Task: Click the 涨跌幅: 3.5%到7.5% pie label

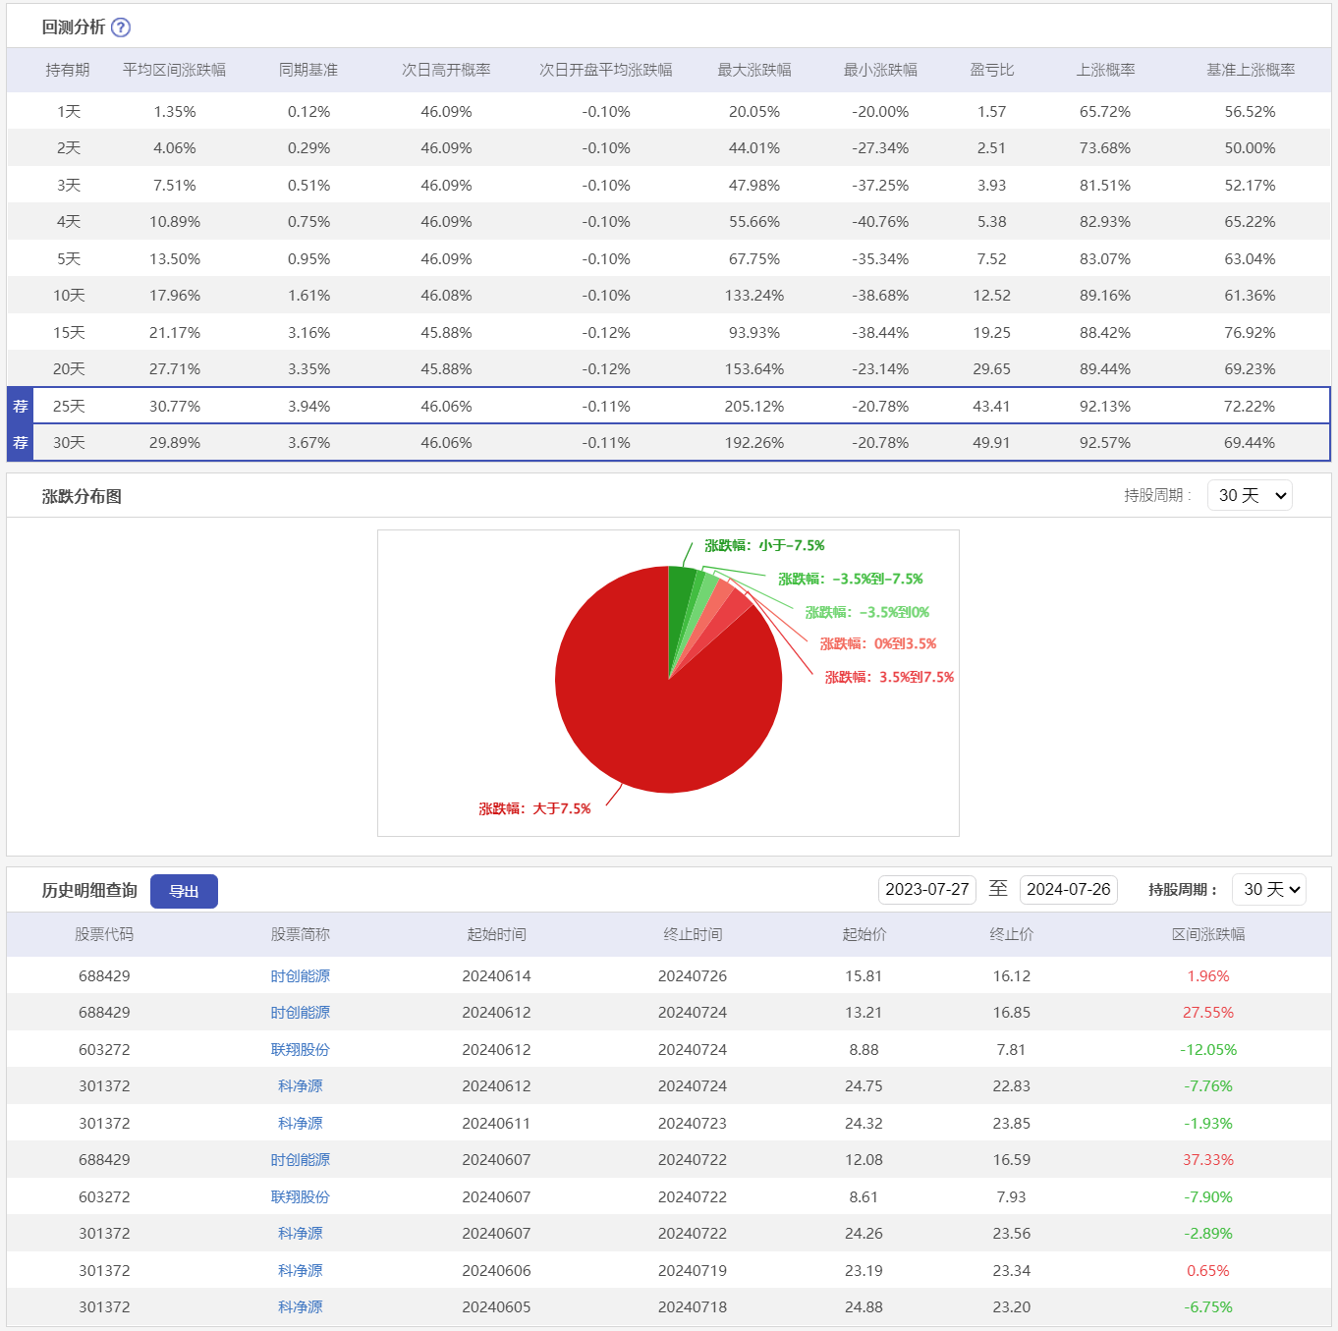Action: click(x=889, y=678)
